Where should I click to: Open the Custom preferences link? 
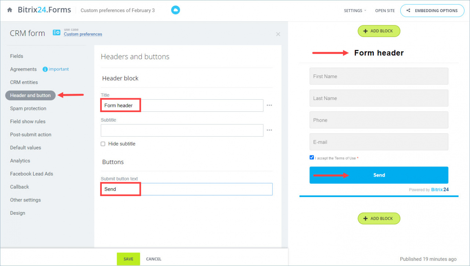pyautogui.click(x=83, y=34)
